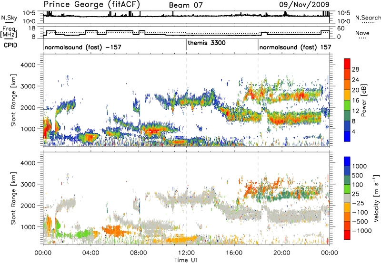Click red swatch of power color bar

point(347,64)
